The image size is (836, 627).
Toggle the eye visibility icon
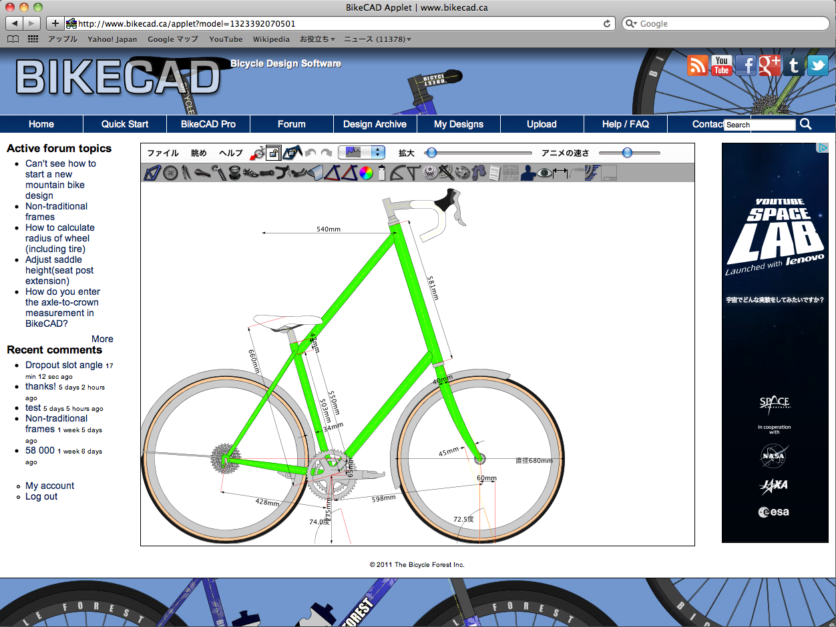coord(544,173)
